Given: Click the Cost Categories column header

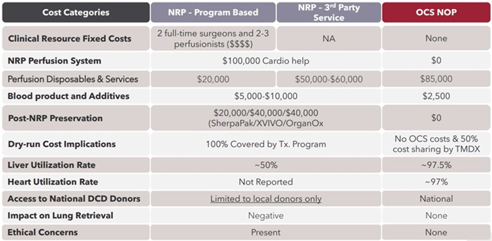Looking at the screenshot, I should tap(76, 13).
